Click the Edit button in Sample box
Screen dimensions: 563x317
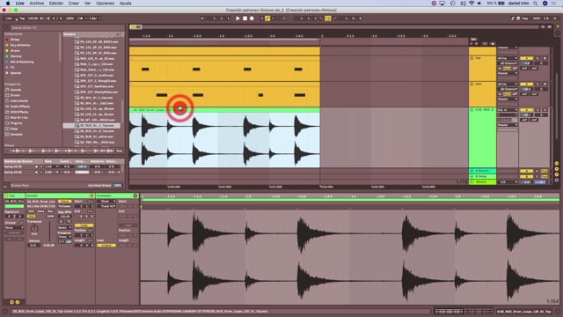coord(32,211)
